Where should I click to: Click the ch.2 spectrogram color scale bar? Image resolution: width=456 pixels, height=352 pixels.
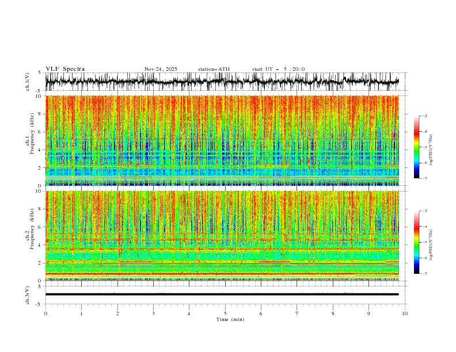pos(416,242)
